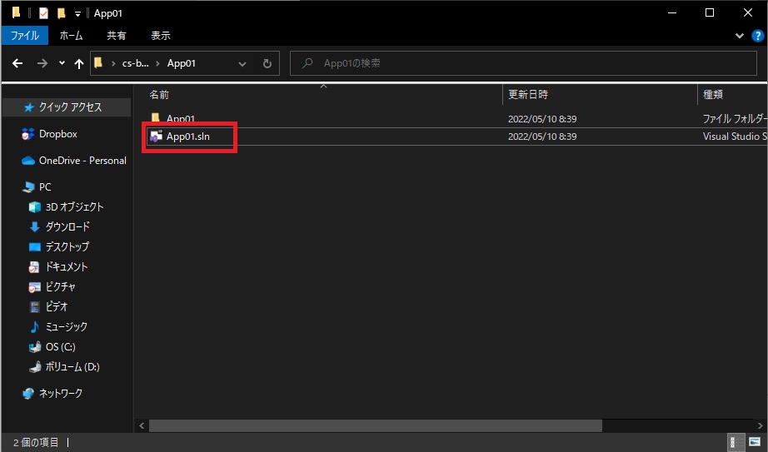
Task: Open the App01 folder in file list
Action: pyautogui.click(x=180, y=118)
